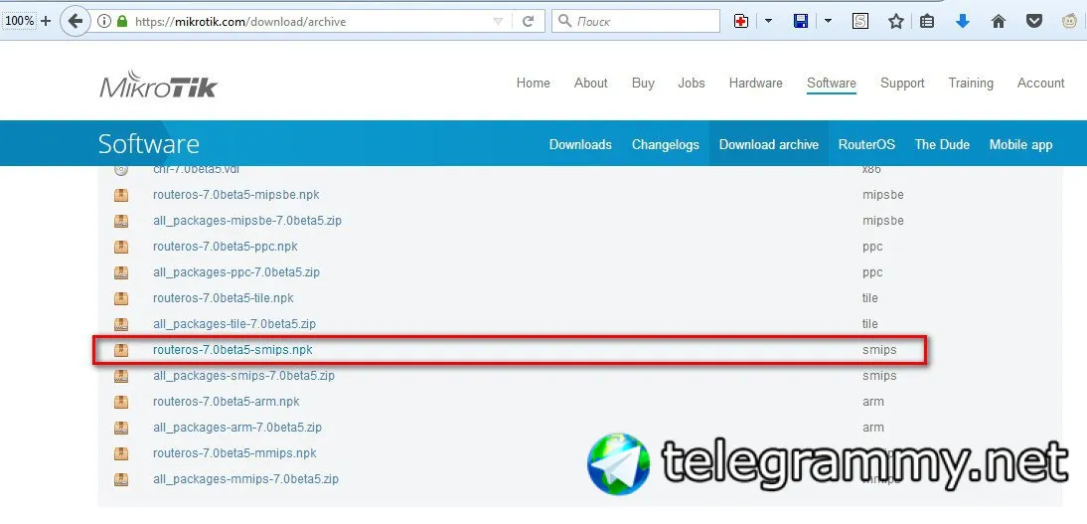The image size is (1087, 524).
Task: Click package icon beside routeros-7.0beta5-arm.npk
Action: (x=121, y=401)
